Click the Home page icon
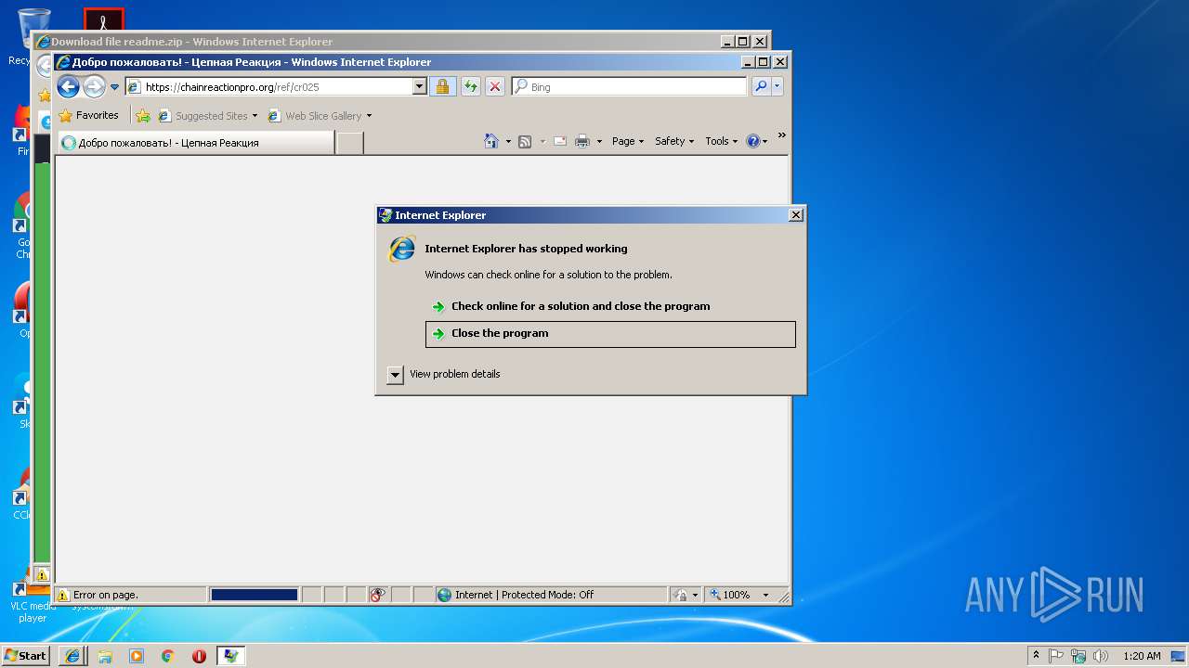Screen dimensions: 1189x668 point(491,141)
